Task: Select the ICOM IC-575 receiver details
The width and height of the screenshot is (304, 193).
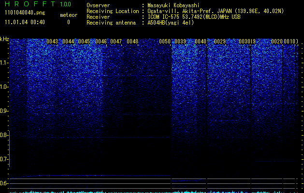Action: coord(194,17)
